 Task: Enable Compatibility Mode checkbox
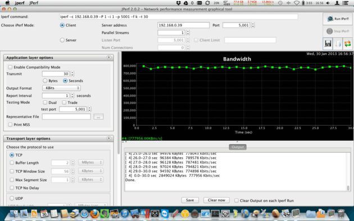[x=10, y=67]
